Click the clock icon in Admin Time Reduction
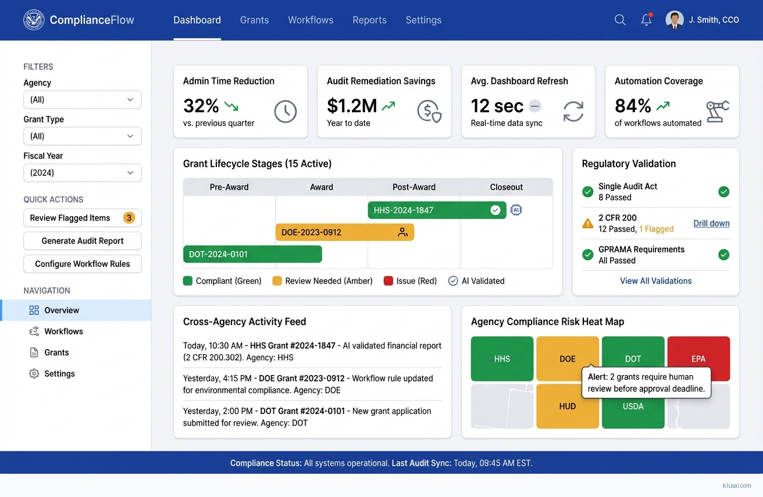This screenshot has width=763, height=497. pos(285,111)
